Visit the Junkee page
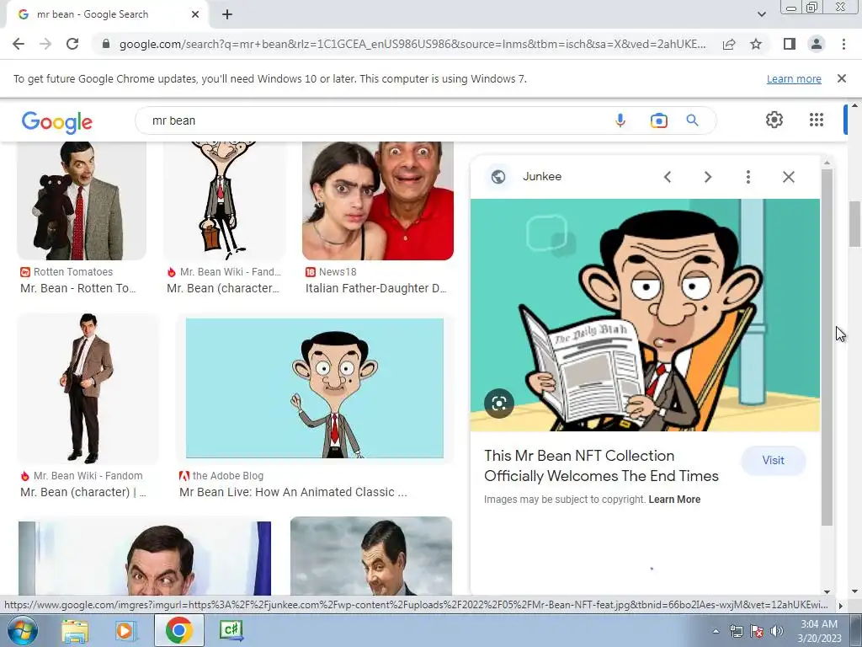 [x=773, y=461]
